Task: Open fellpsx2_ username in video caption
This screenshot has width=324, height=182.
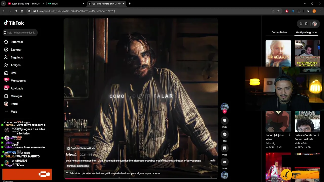Action: pos(72,155)
